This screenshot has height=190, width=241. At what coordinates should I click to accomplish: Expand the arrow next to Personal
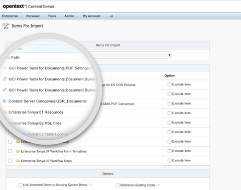(42, 16)
